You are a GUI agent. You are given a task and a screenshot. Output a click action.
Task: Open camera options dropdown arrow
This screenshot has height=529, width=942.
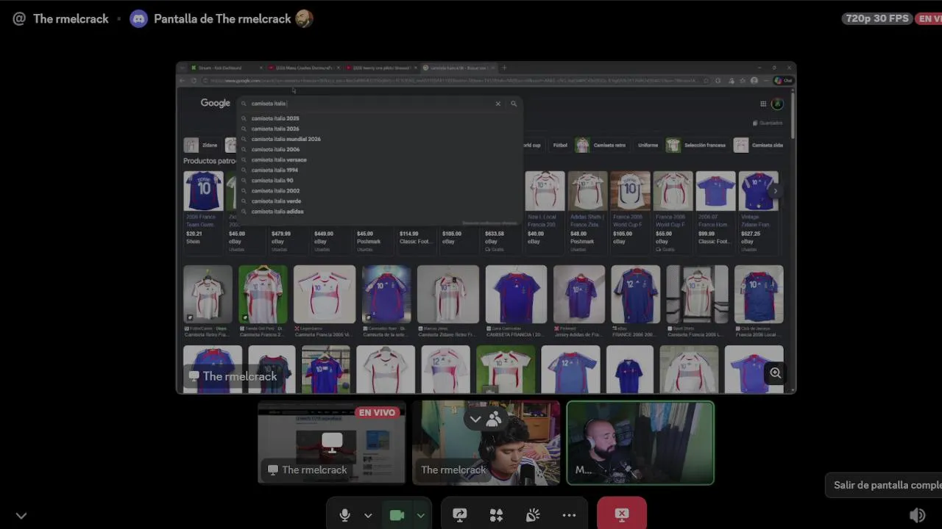click(x=420, y=515)
